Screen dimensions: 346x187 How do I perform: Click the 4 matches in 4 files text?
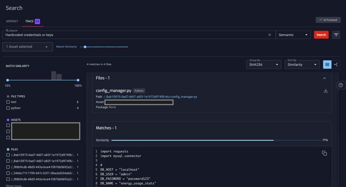(x=99, y=64)
